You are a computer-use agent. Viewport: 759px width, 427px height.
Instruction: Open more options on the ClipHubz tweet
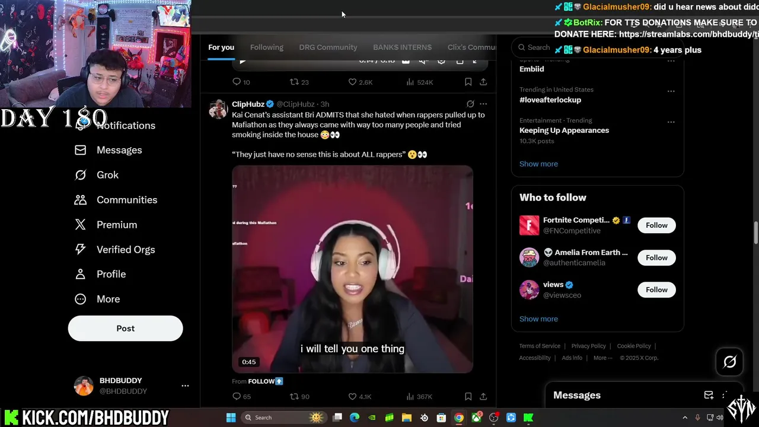(x=483, y=104)
